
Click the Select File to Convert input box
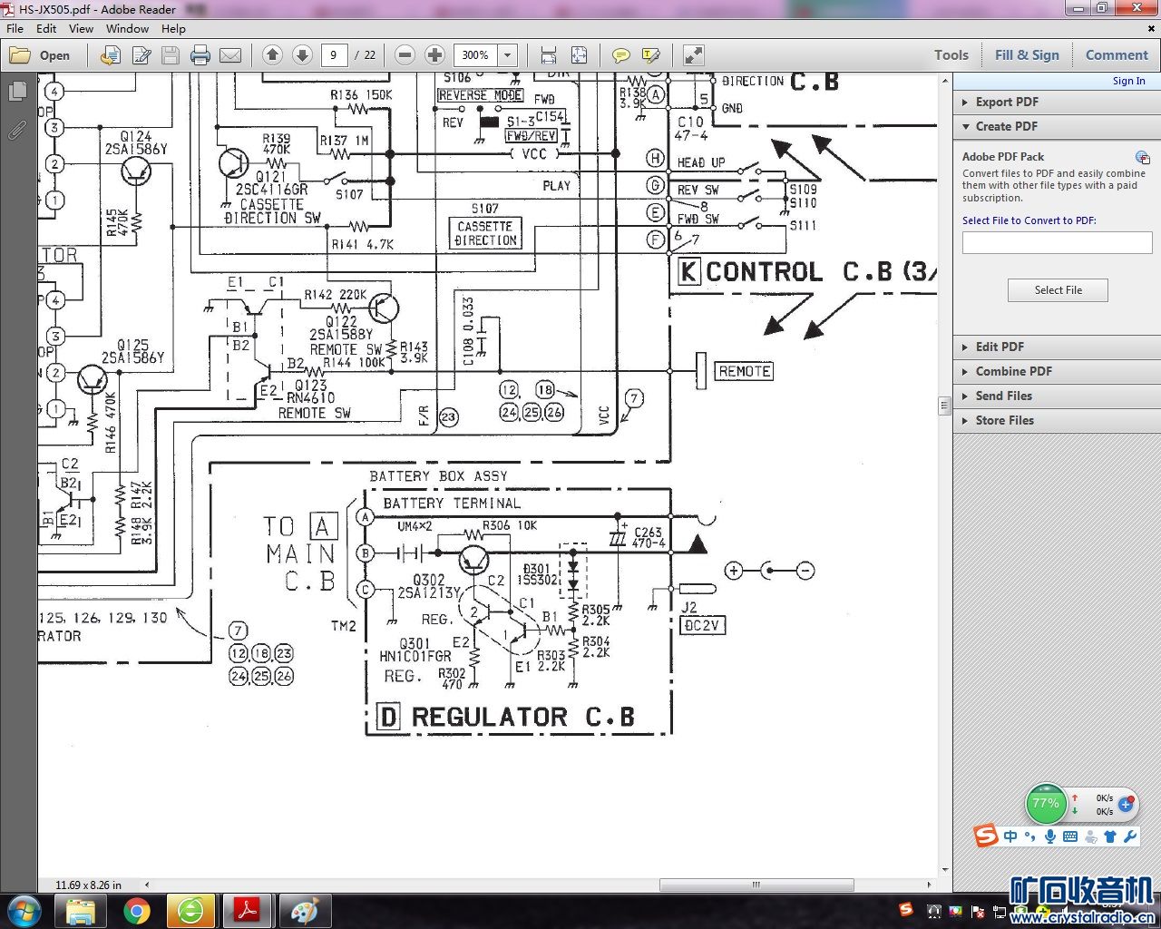pyautogui.click(x=1057, y=242)
